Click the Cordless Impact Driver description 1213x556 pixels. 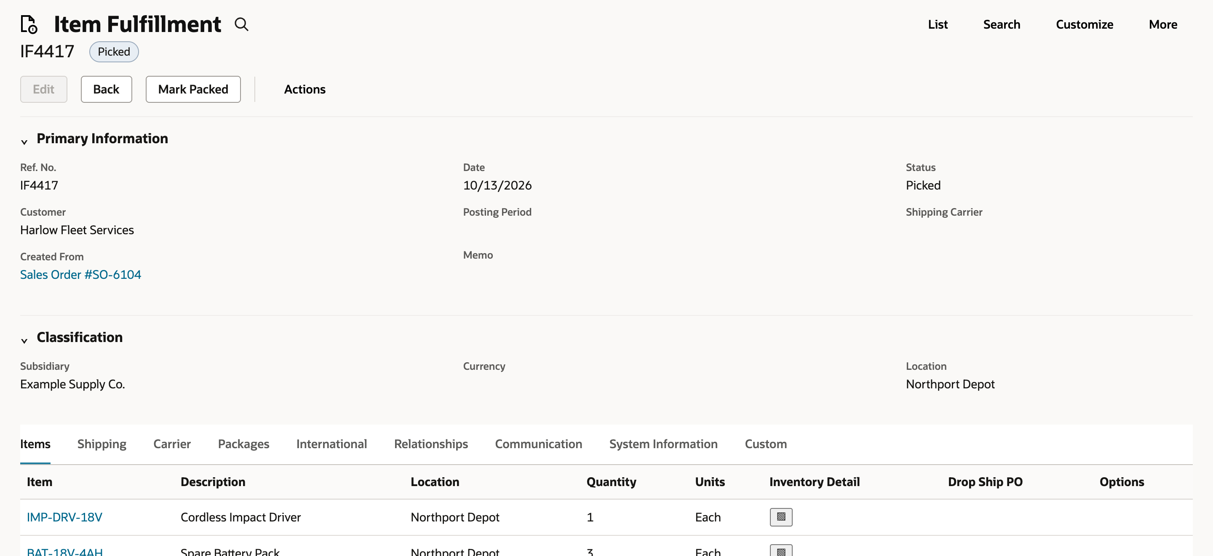[x=240, y=517]
